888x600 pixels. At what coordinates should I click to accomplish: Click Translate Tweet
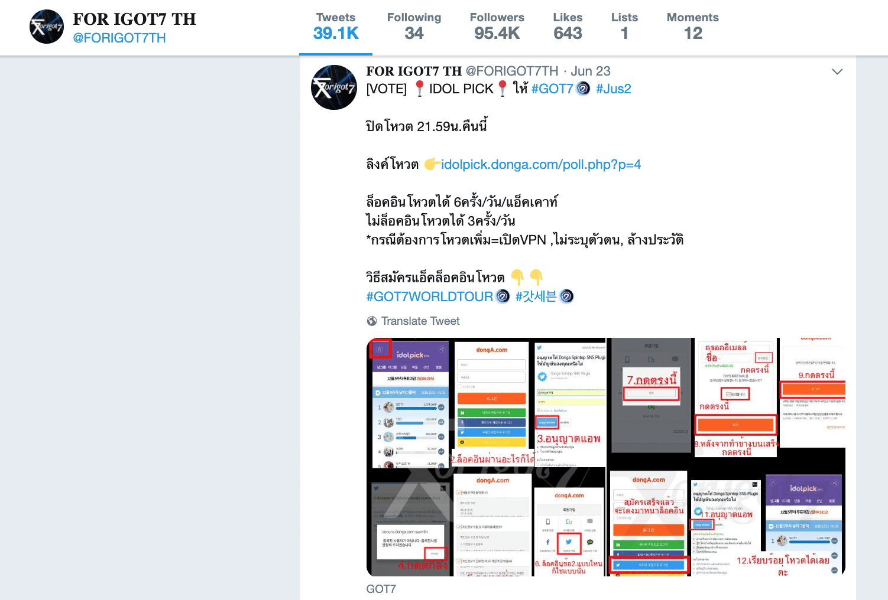pyautogui.click(x=420, y=321)
